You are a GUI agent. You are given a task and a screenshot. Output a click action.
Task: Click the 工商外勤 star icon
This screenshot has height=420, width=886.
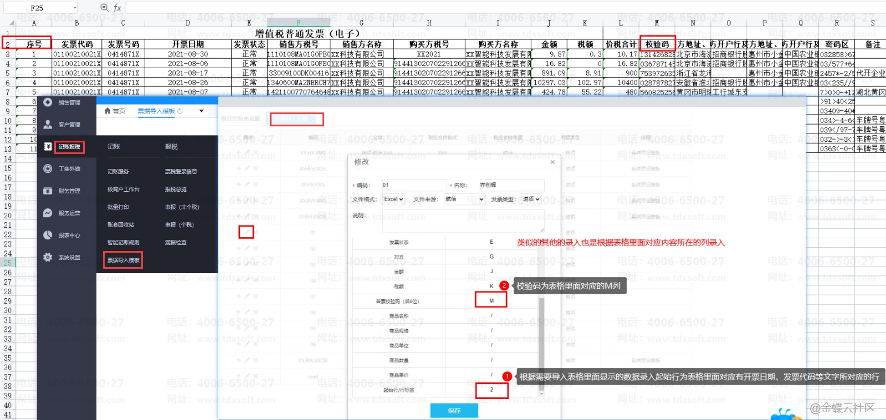tap(48, 168)
